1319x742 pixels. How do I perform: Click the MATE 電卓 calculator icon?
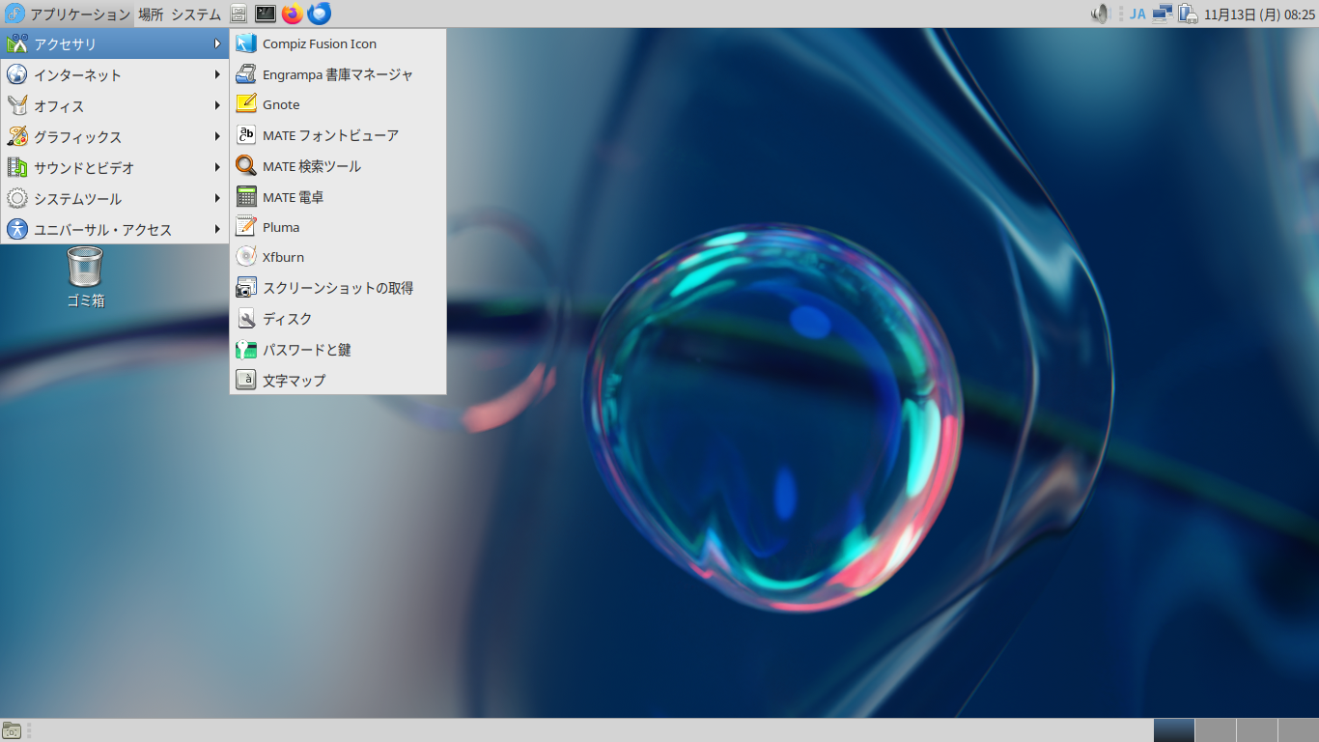pos(246,197)
